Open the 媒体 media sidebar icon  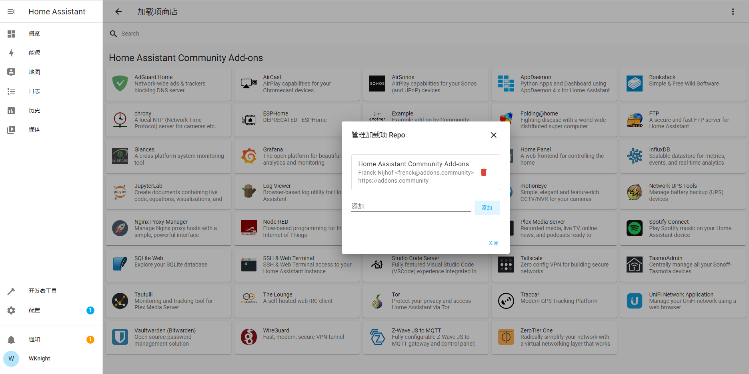coord(11,130)
